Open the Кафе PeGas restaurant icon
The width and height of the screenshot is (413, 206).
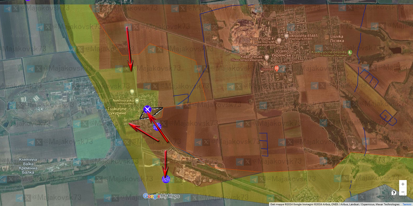pyautogui.click(x=267, y=57)
